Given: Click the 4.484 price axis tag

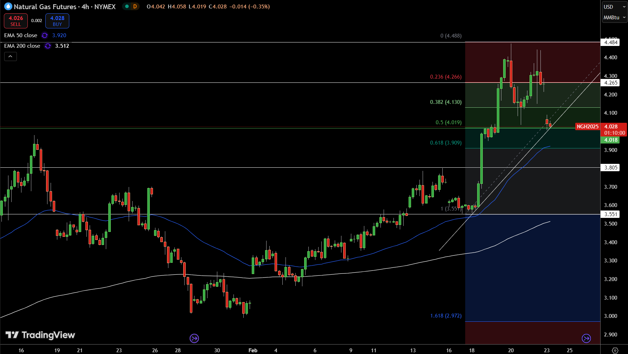Looking at the screenshot, I should [x=611, y=42].
